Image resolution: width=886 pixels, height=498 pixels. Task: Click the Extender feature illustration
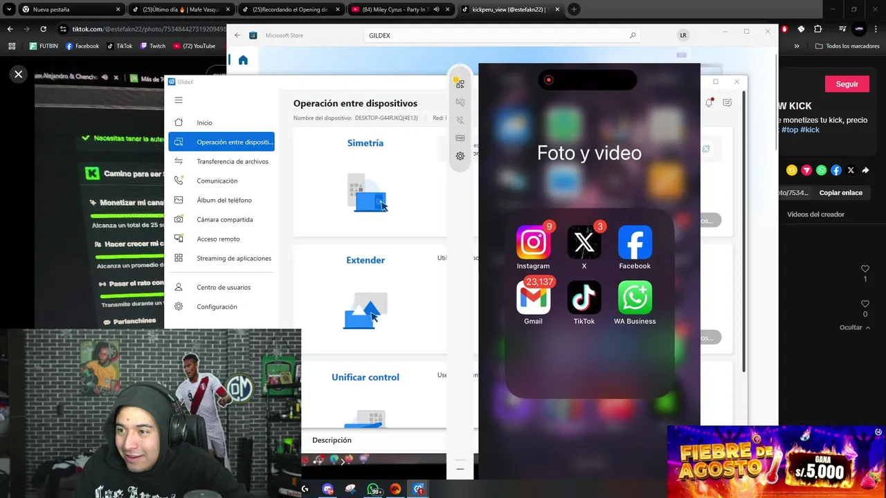tap(366, 311)
